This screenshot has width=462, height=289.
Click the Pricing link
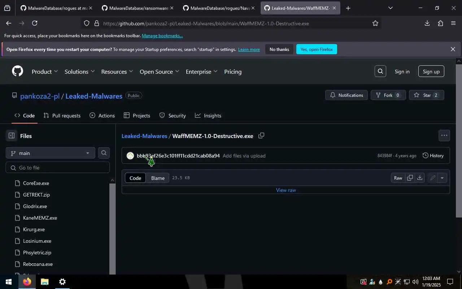pyautogui.click(x=233, y=72)
